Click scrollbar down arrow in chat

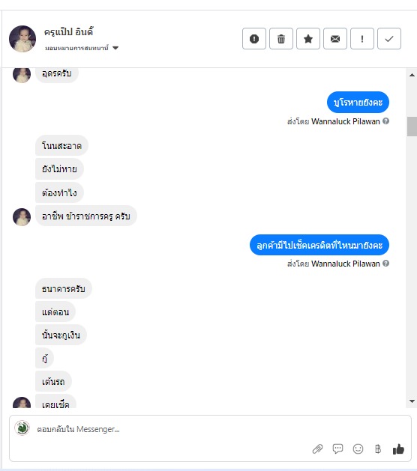point(412,401)
